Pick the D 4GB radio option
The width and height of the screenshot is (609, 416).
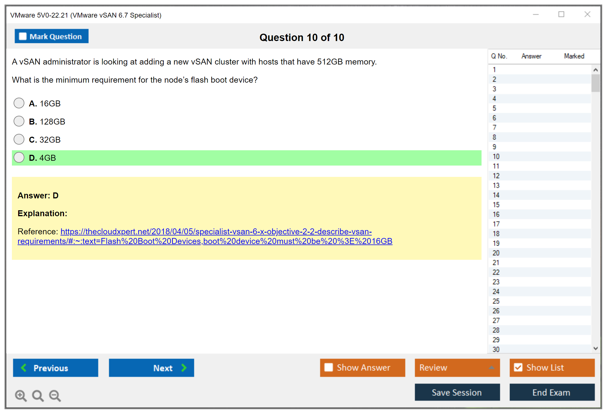(x=19, y=157)
